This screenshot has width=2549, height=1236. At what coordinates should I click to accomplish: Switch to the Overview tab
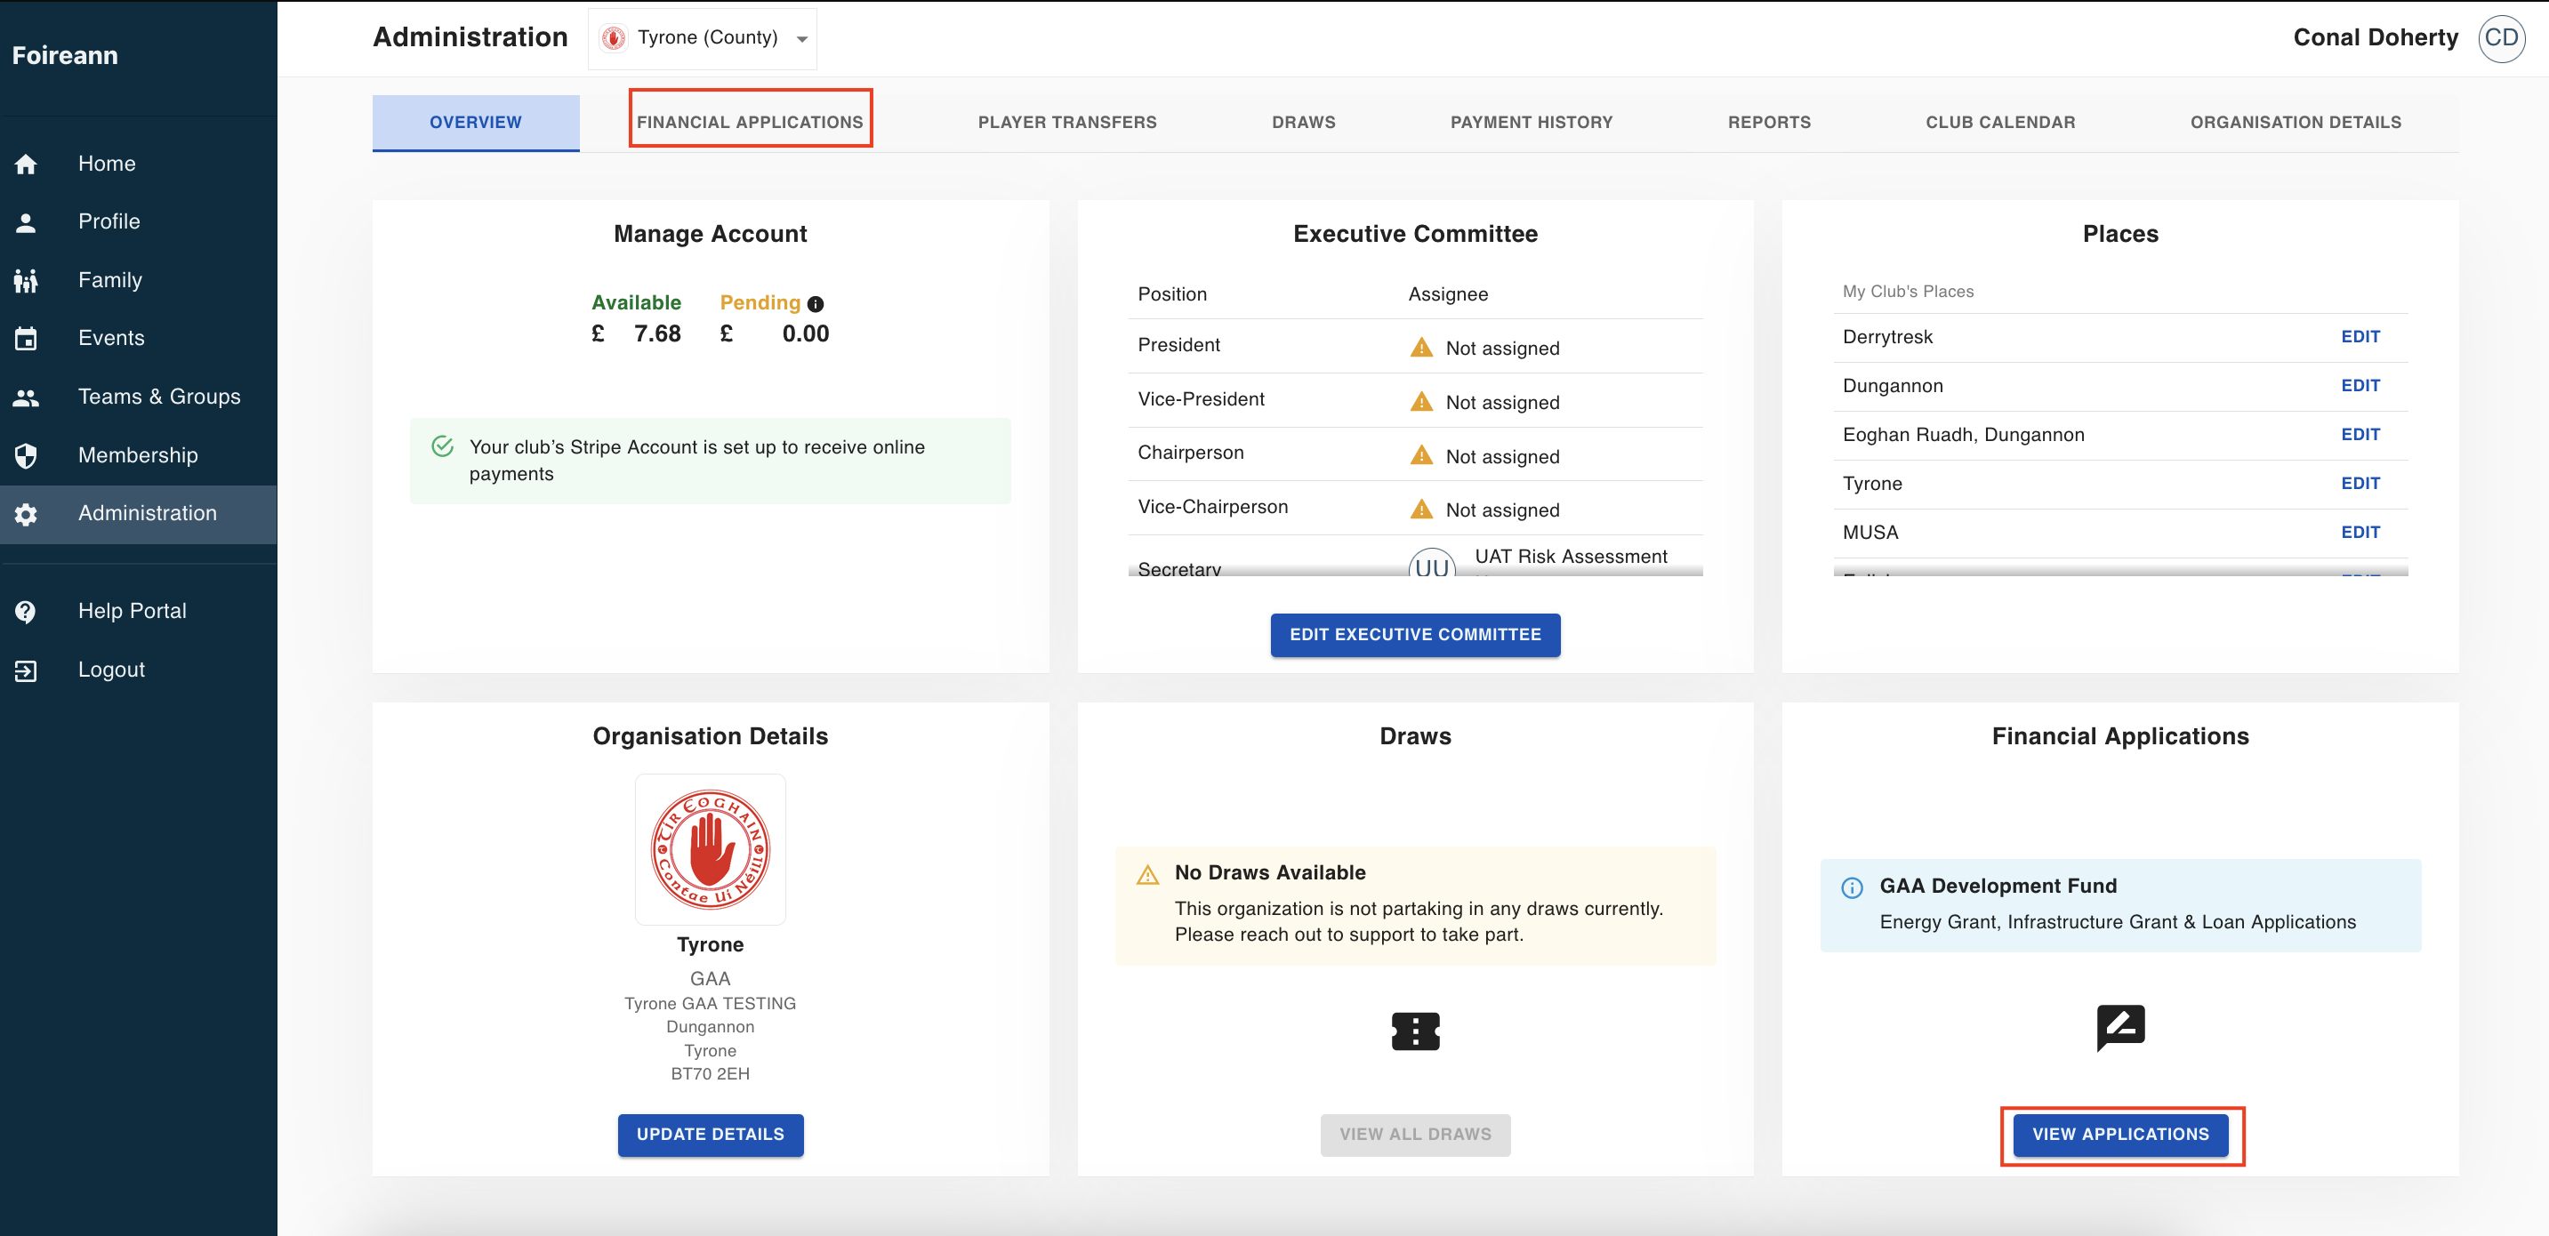[x=475, y=123]
